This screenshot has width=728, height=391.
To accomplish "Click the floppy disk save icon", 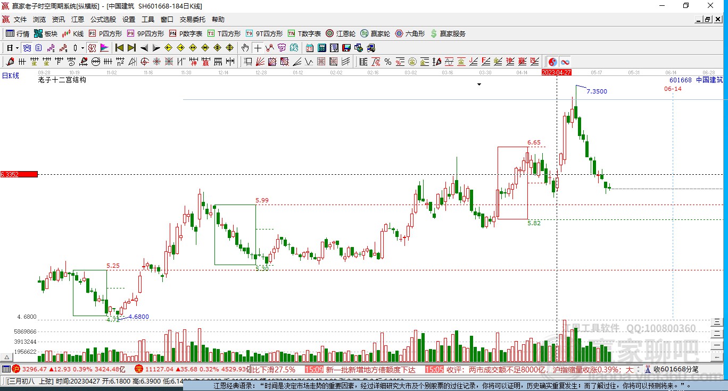I will tap(346, 48).
